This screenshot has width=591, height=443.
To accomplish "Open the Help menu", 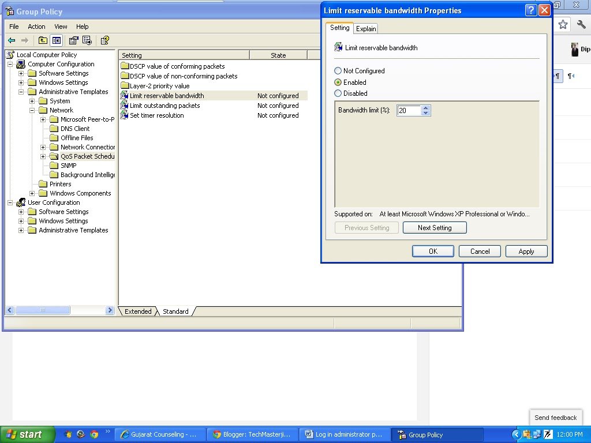I will pyautogui.click(x=82, y=27).
